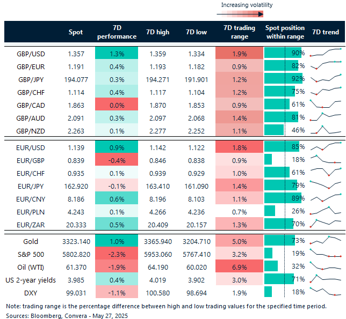Viewport: 346px width, 319px height.
Task: Select EUR/ZAR 7D low 20.157
Action: (x=197, y=225)
